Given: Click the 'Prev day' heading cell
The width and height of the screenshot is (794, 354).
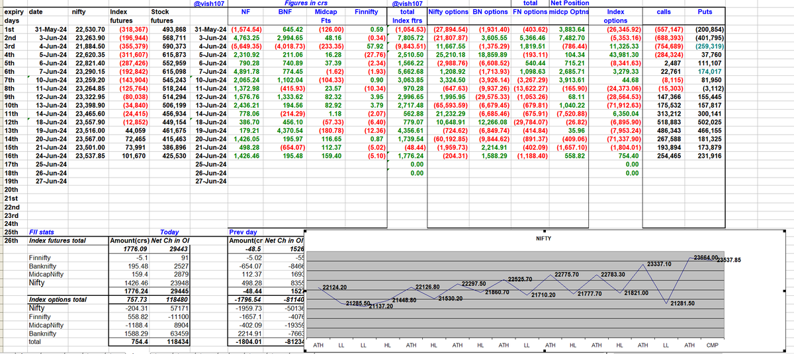Looking at the screenshot, I should tap(243, 232).
